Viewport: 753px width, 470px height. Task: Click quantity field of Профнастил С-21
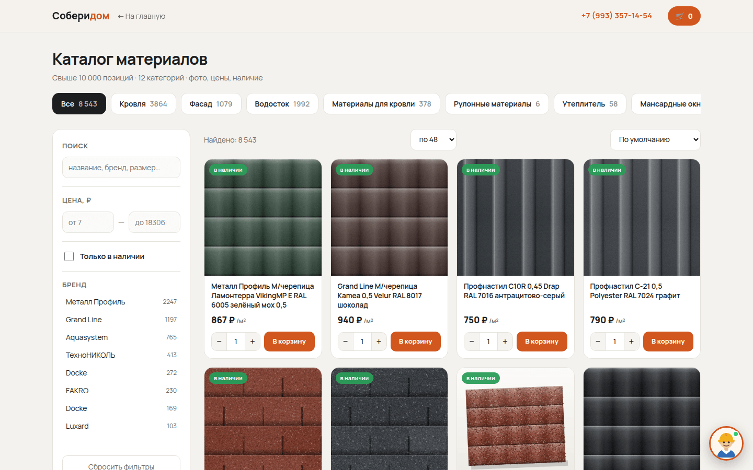coord(614,342)
